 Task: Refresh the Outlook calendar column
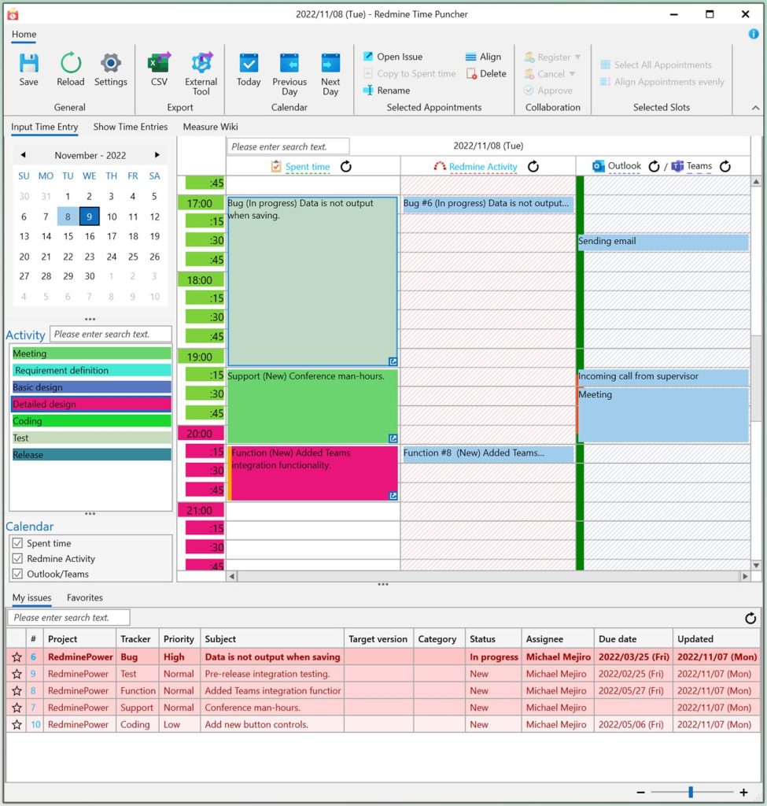point(654,167)
